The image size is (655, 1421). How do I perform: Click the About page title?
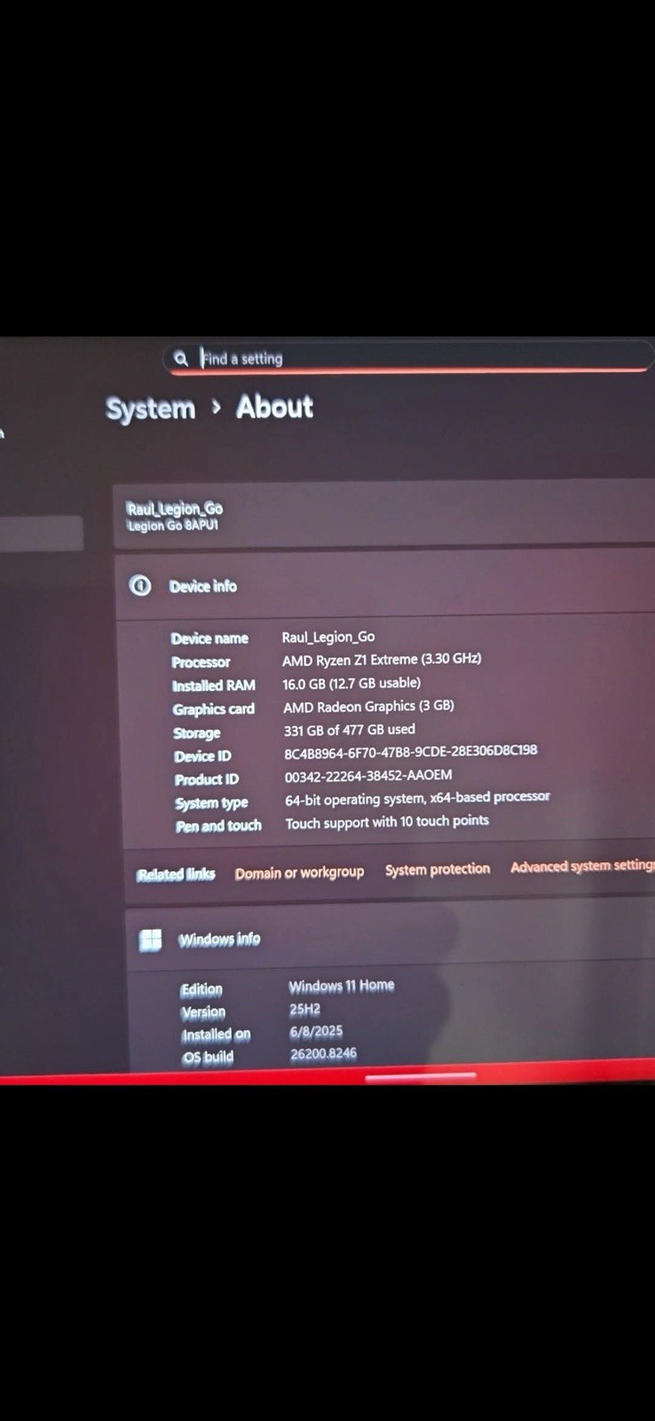click(274, 407)
